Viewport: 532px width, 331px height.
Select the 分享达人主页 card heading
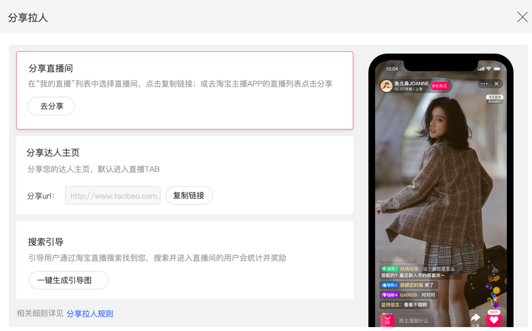click(53, 152)
